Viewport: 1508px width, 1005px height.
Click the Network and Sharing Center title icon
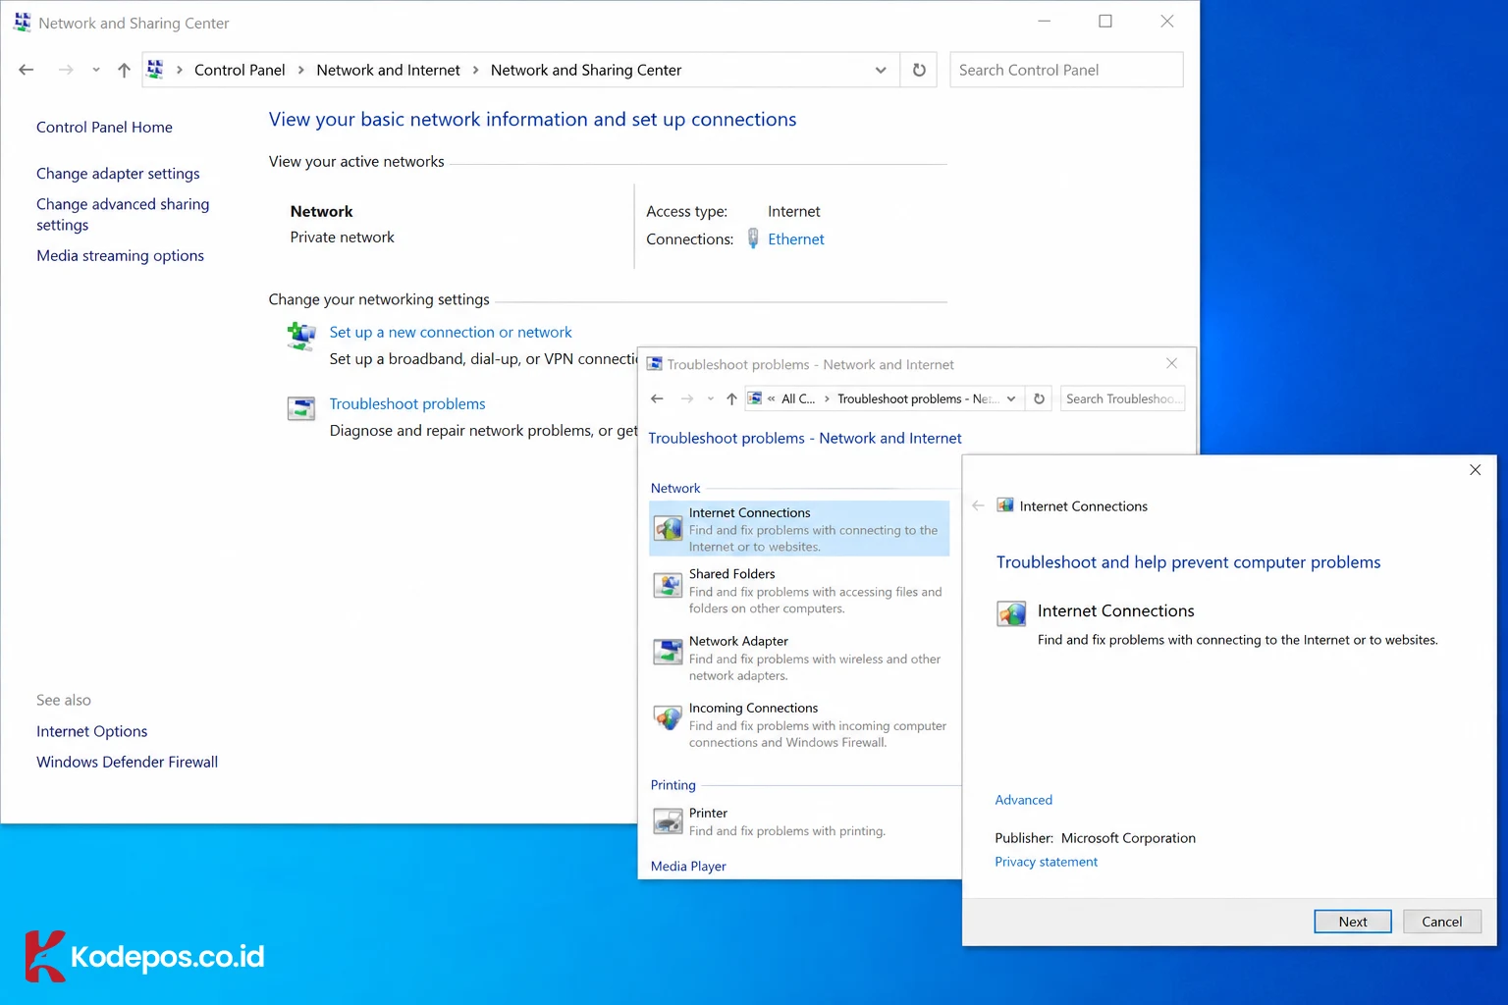pos(23,23)
